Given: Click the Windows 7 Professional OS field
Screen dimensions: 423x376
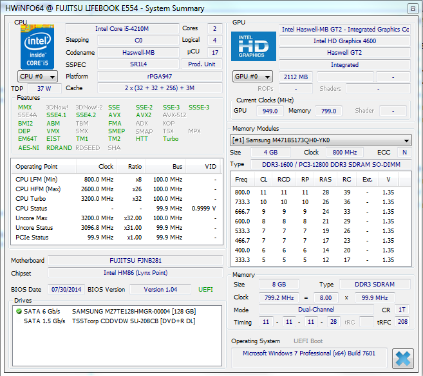Looking at the screenshot, I should (309, 353).
